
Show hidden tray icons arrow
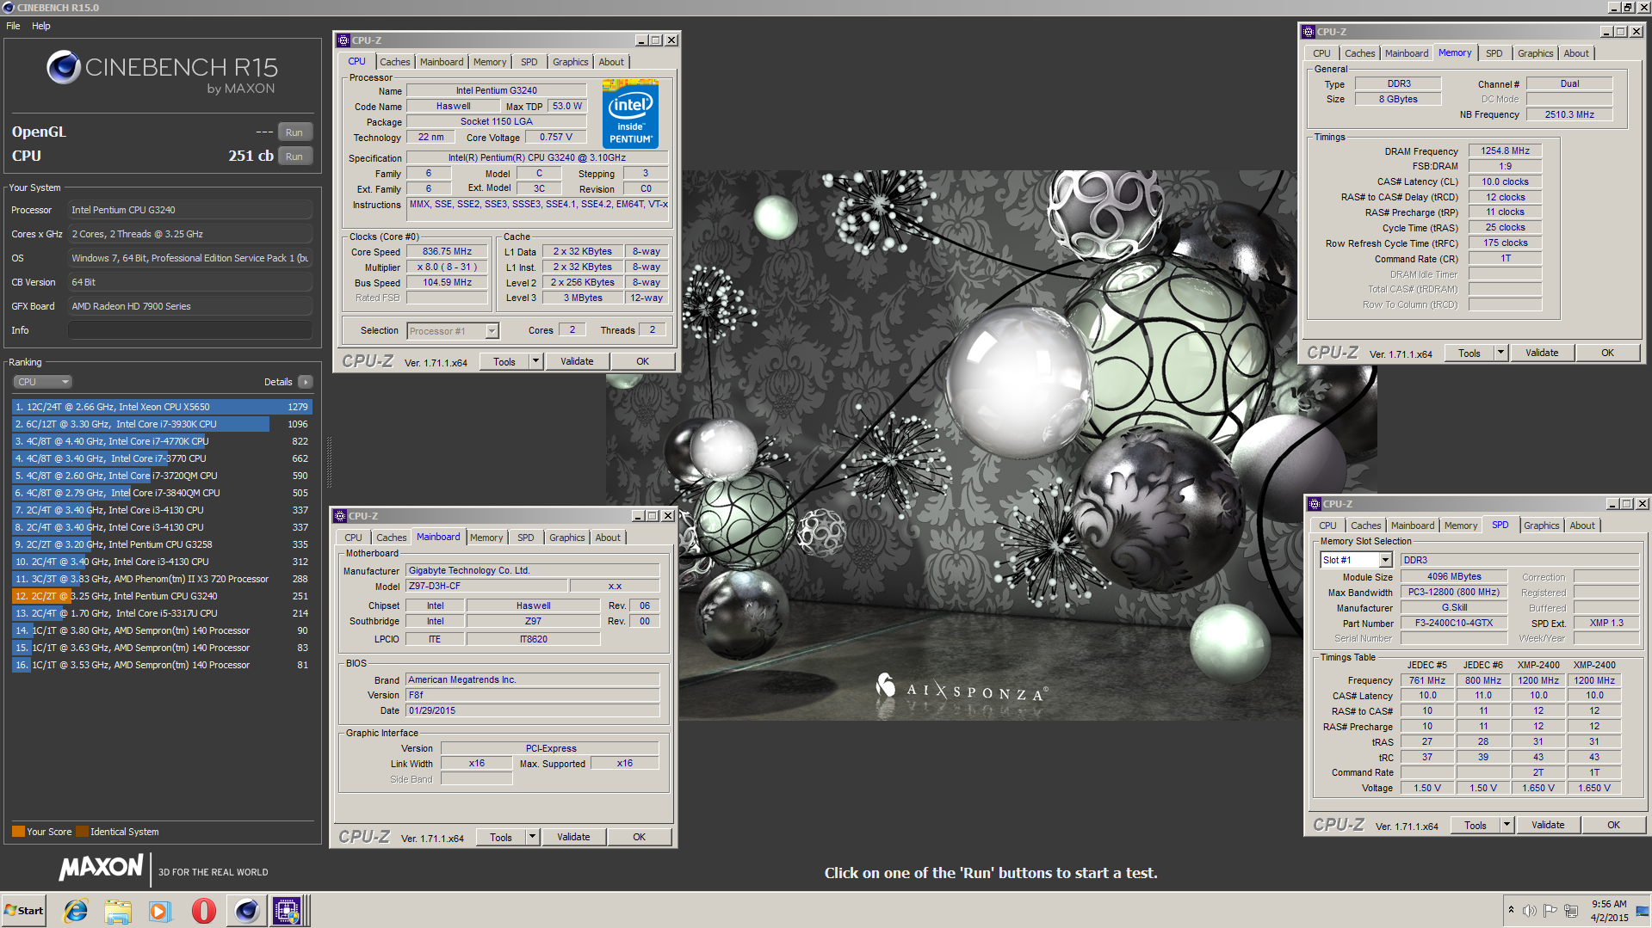point(1511,910)
